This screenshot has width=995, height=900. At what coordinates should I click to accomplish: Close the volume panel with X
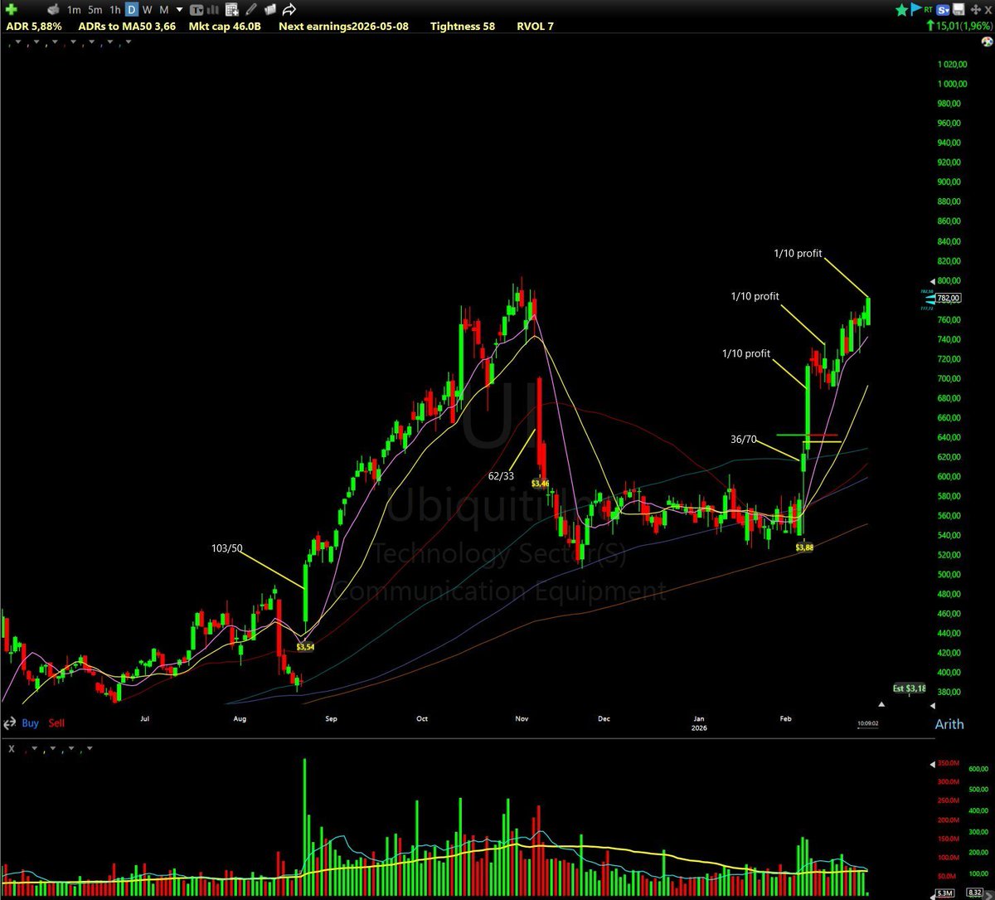[x=12, y=749]
